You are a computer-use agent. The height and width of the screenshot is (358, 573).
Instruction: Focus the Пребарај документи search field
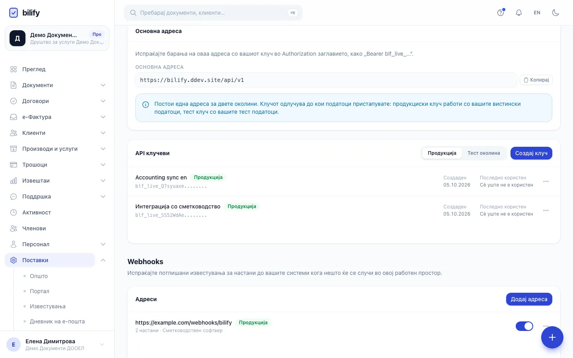(x=213, y=13)
